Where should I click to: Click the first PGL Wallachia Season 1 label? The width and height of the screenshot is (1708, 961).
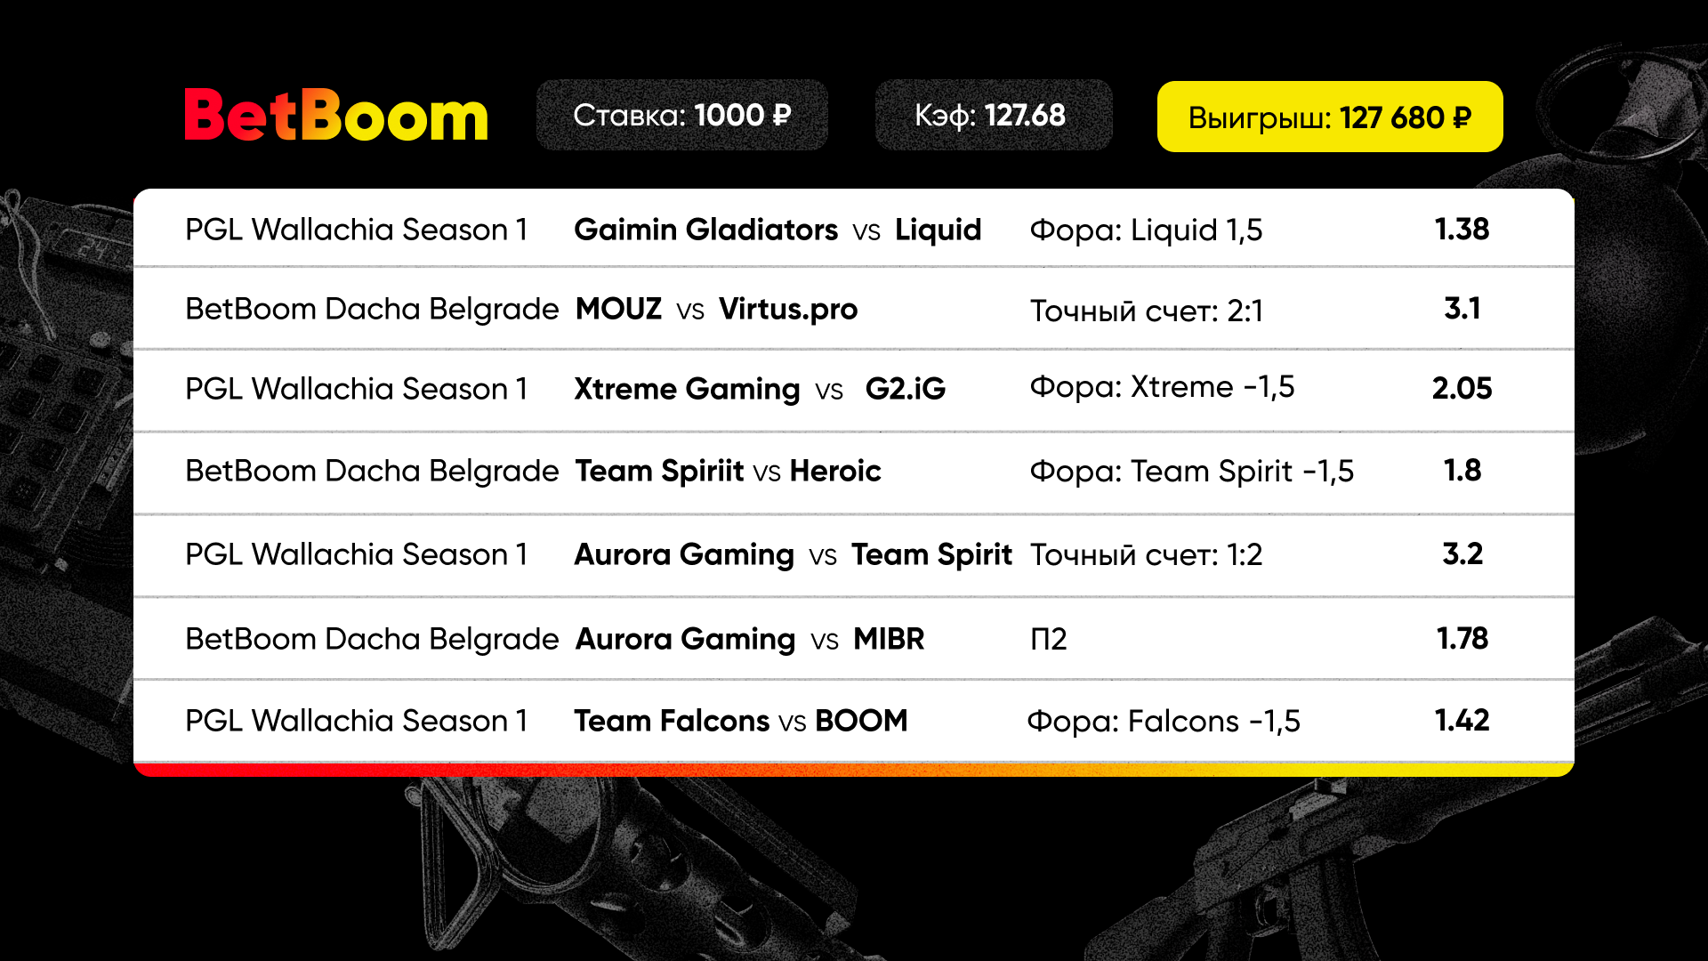click(356, 230)
